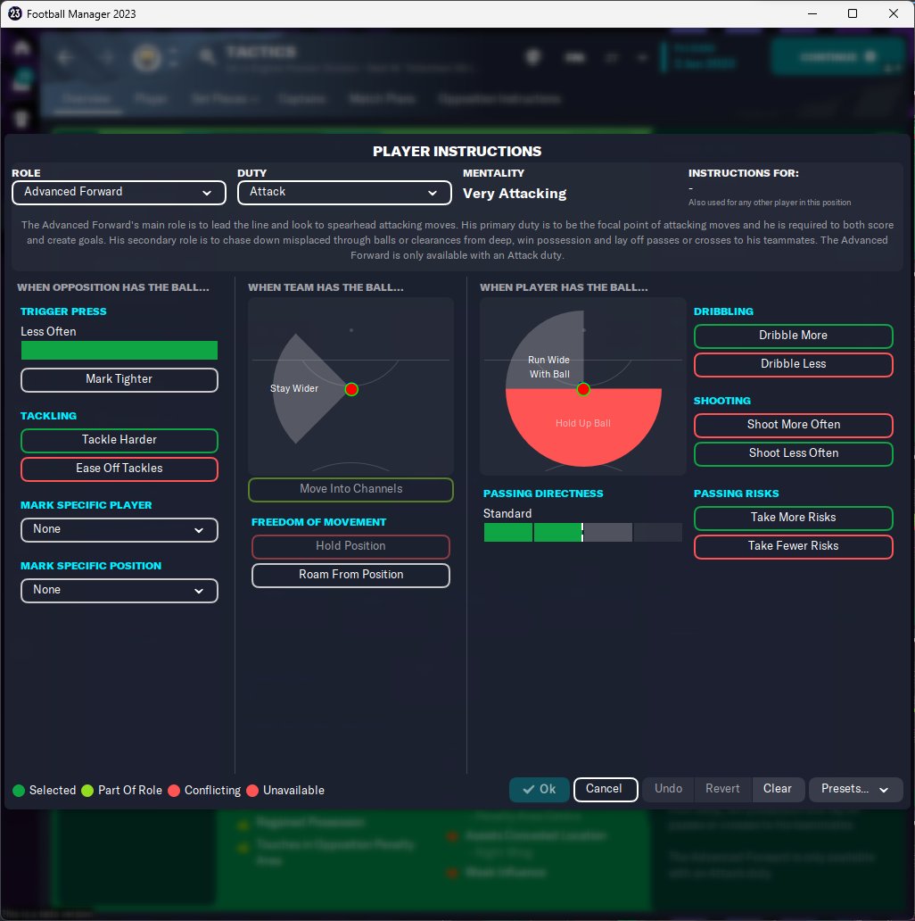Maximize the Football Manager 2023 window

click(853, 13)
